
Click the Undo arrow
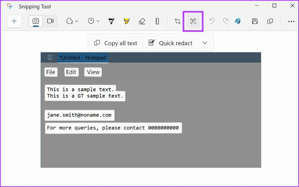tap(212, 21)
